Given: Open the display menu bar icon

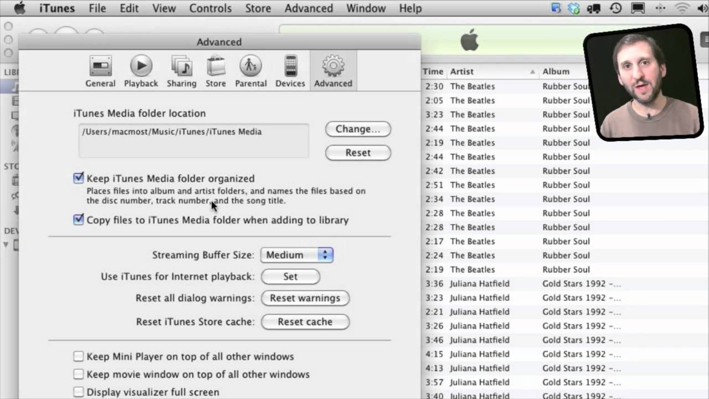Looking at the screenshot, I should click(x=638, y=8).
